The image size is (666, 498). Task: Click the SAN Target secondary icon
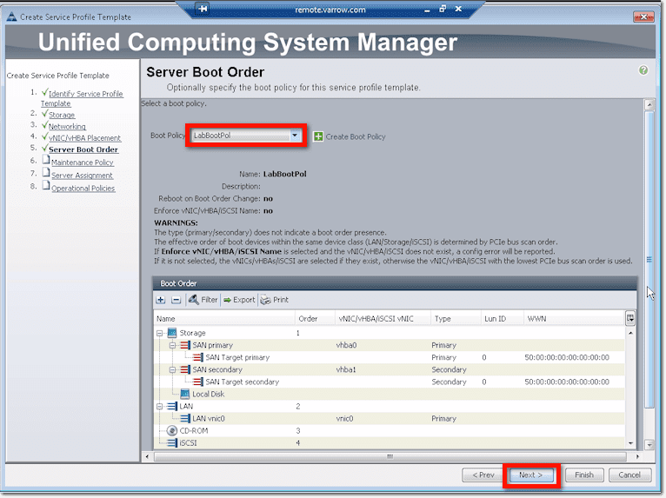(198, 382)
